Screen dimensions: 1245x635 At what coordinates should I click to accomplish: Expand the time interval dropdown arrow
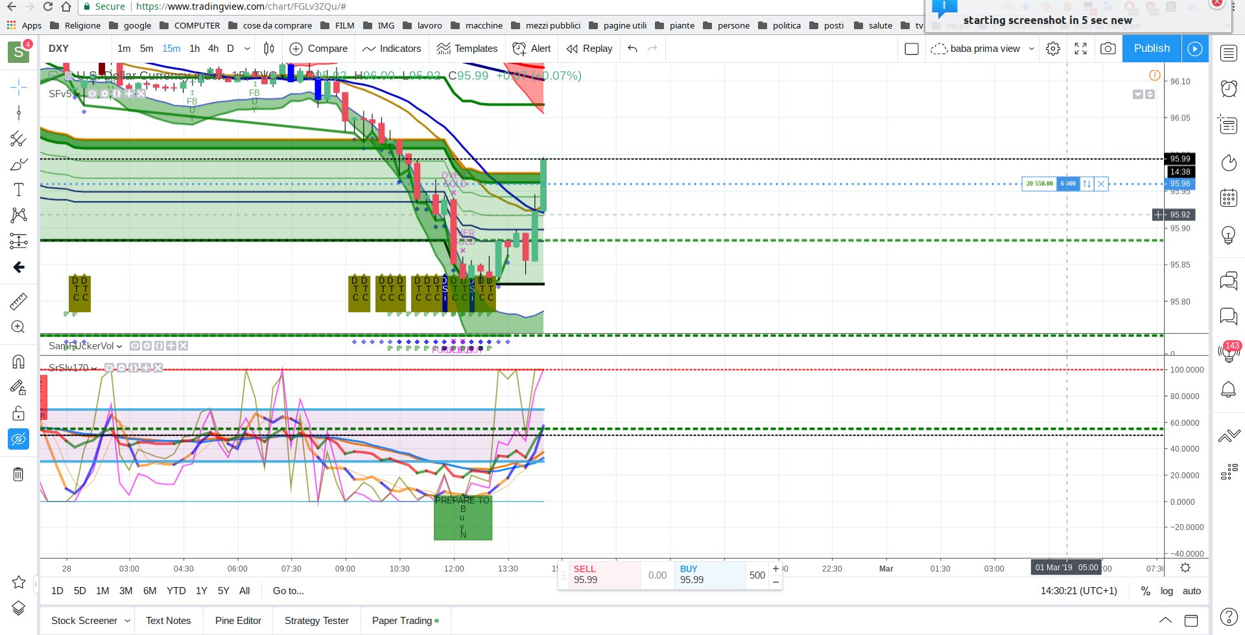tap(247, 49)
